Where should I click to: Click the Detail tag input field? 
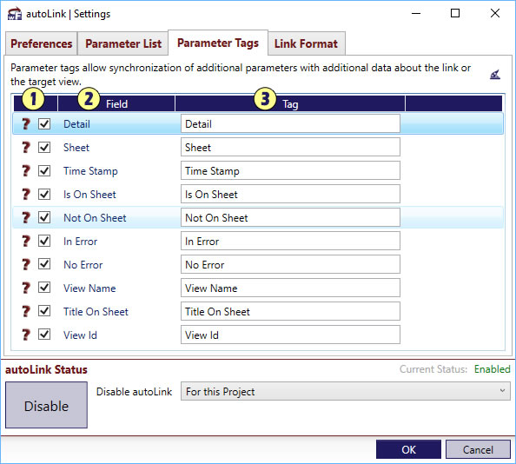(290, 123)
